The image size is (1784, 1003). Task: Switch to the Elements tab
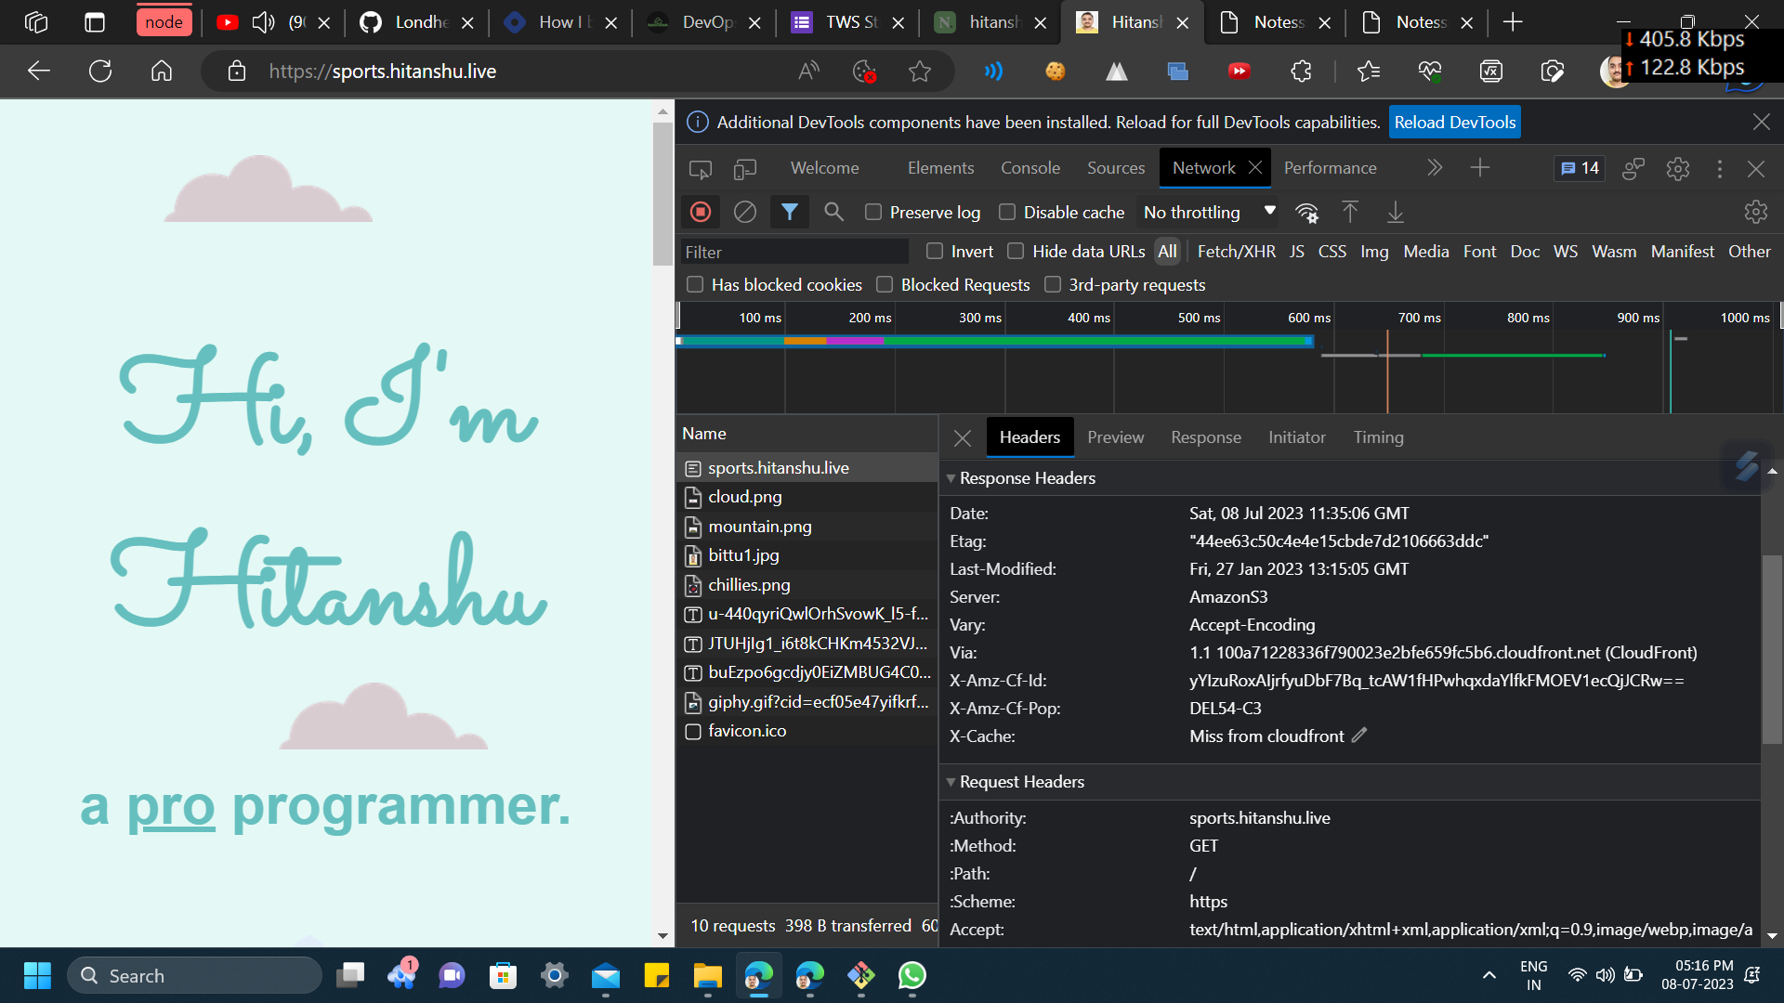[x=940, y=168]
